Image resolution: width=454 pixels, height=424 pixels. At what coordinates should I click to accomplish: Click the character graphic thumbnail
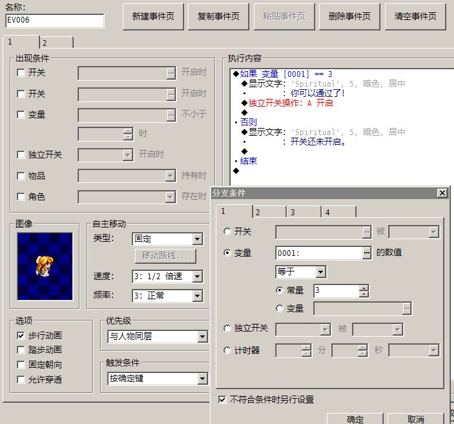(x=45, y=266)
